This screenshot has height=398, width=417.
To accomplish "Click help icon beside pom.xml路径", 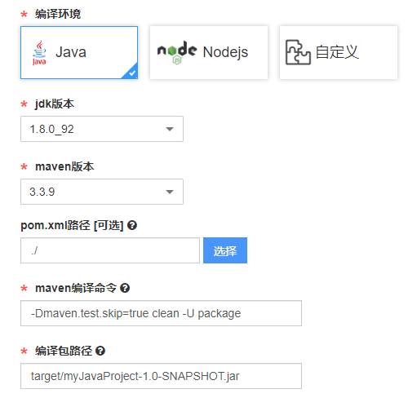I will pos(132,225).
